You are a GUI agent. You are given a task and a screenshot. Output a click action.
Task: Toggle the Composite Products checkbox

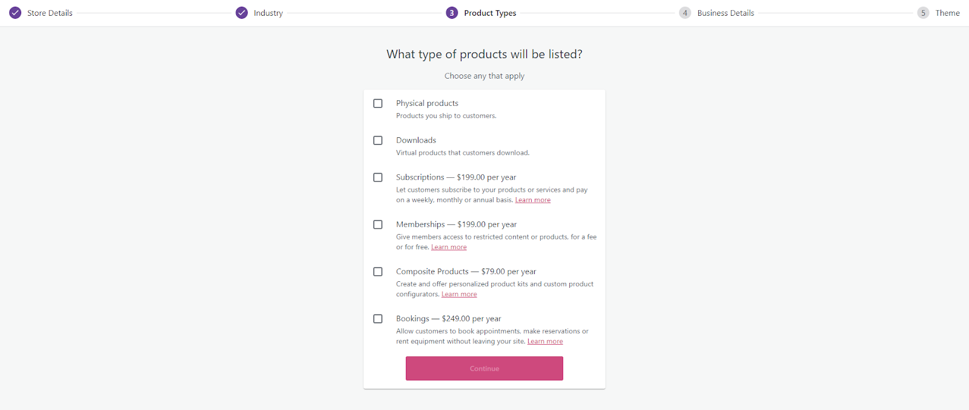(x=378, y=272)
